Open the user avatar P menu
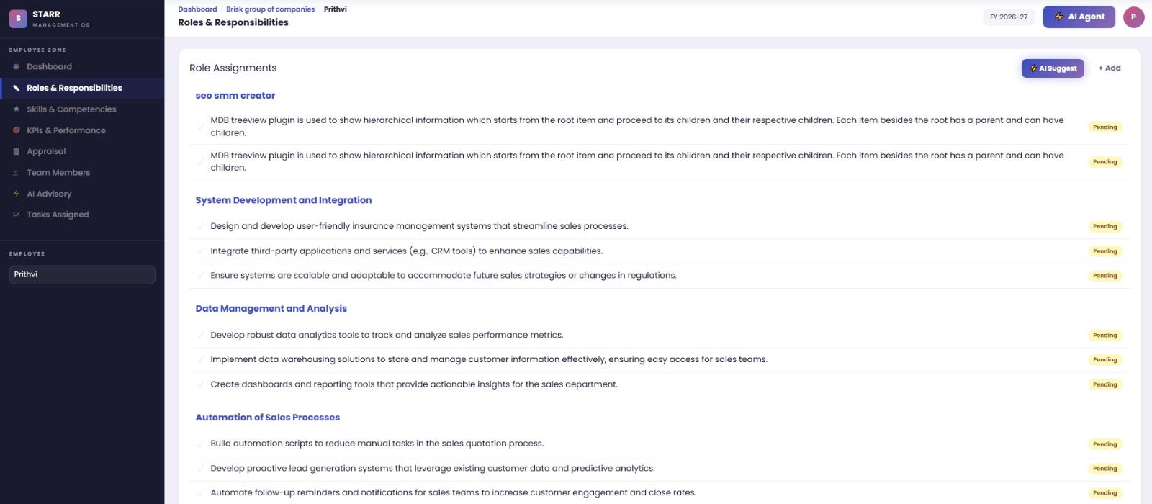Viewport: 1152px width, 504px height. pyautogui.click(x=1133, y=17)
